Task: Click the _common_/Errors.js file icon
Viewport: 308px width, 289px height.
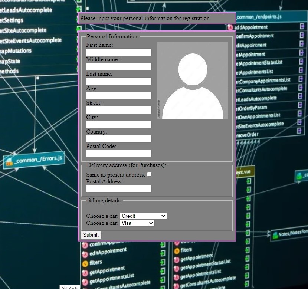Action: pyautogui.click(x=9, y=161)
